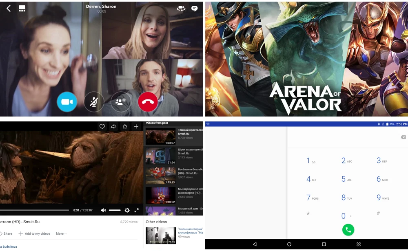Bookmark the video with the star icon

point(125,127)
